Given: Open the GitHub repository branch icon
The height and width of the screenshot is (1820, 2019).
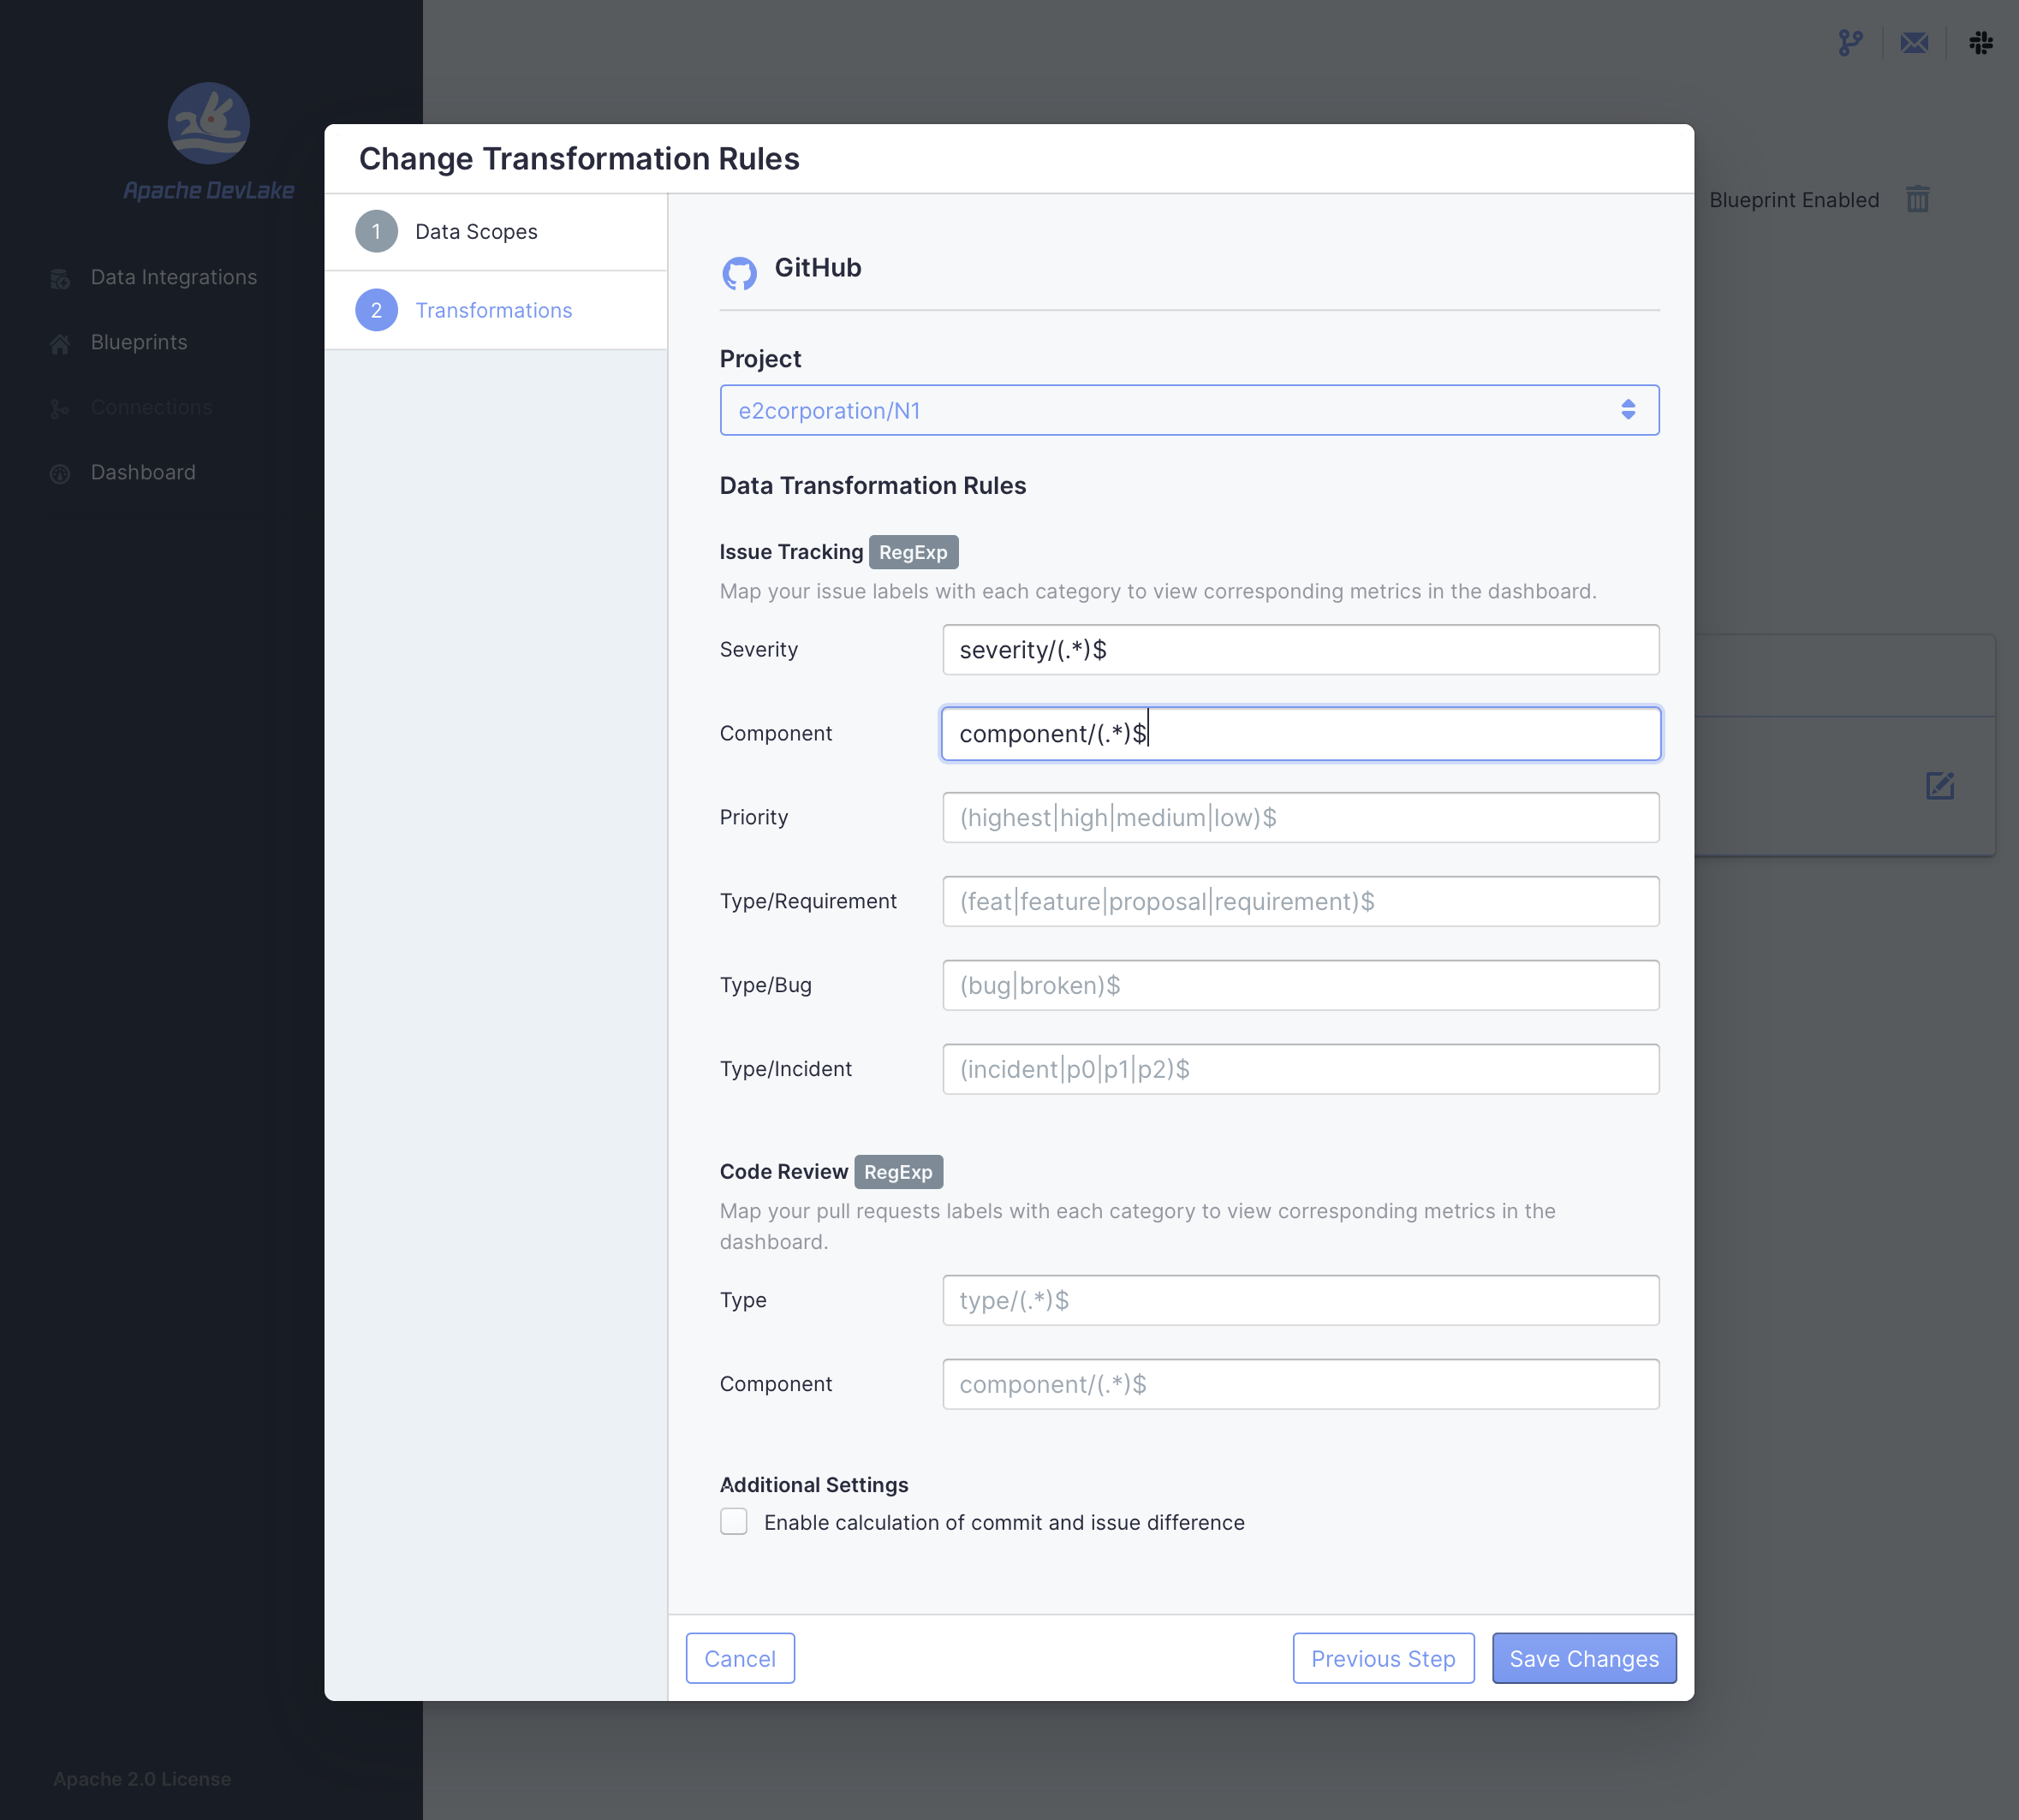Looking at the screenshot, I should [x=1850, y=43].
